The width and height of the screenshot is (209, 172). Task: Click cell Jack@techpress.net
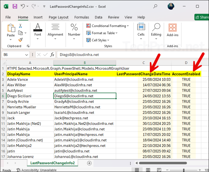coord(85,118)
